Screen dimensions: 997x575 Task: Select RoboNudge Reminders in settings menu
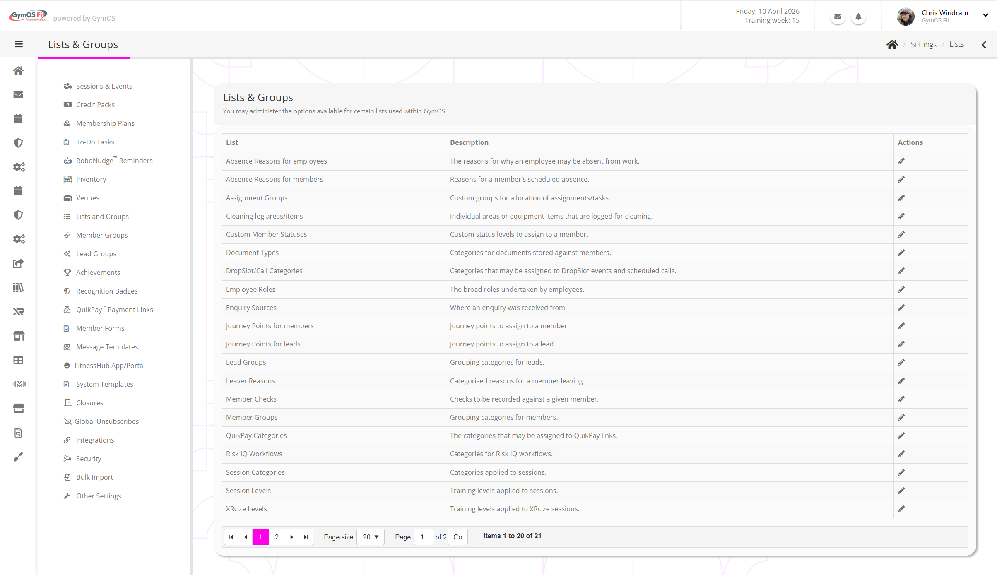tap(114, 161)
